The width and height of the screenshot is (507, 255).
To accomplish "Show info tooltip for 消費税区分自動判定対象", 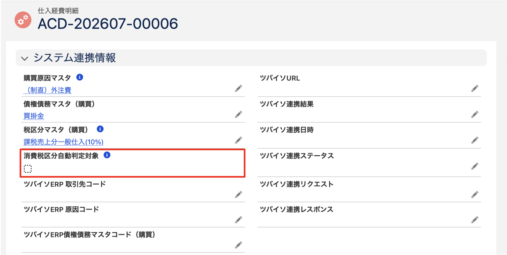I will [107, 155].
